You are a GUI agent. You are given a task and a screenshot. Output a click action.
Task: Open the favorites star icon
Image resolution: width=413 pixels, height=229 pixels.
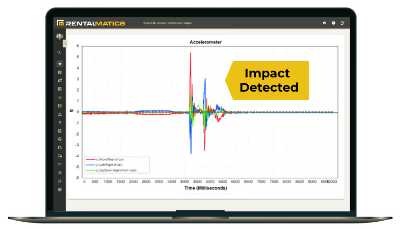click(60, 64)
